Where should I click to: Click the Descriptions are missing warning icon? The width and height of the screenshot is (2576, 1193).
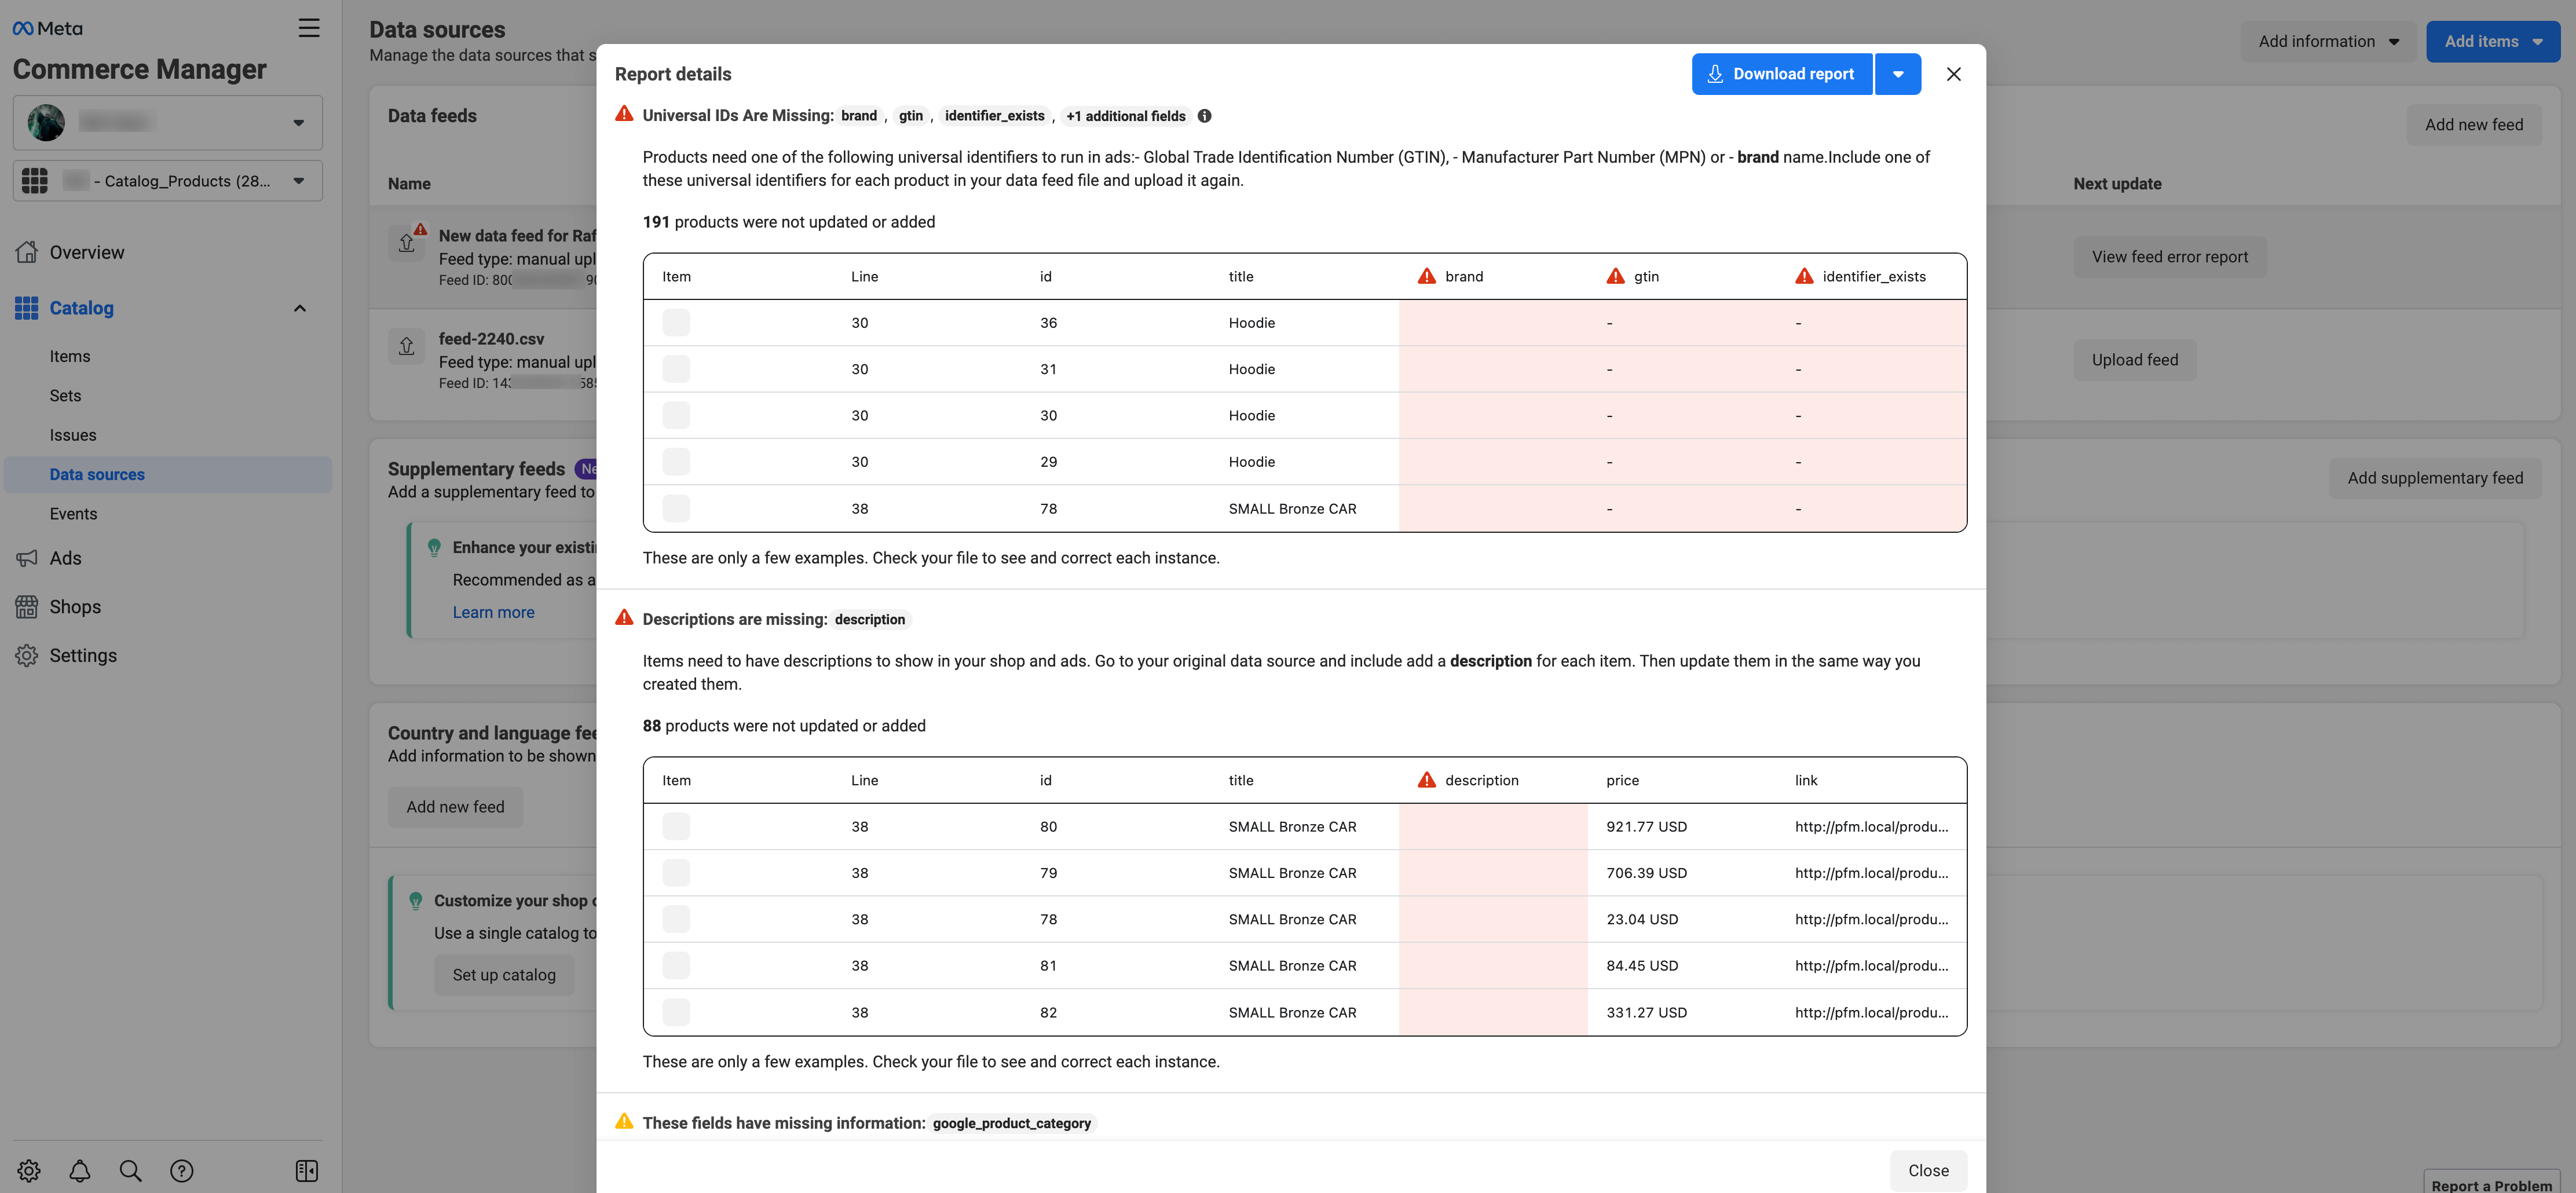[624, 618]
